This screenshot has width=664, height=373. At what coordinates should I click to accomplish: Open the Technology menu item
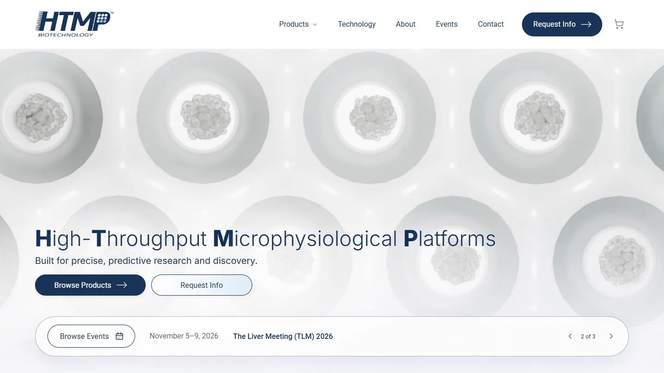356,24
